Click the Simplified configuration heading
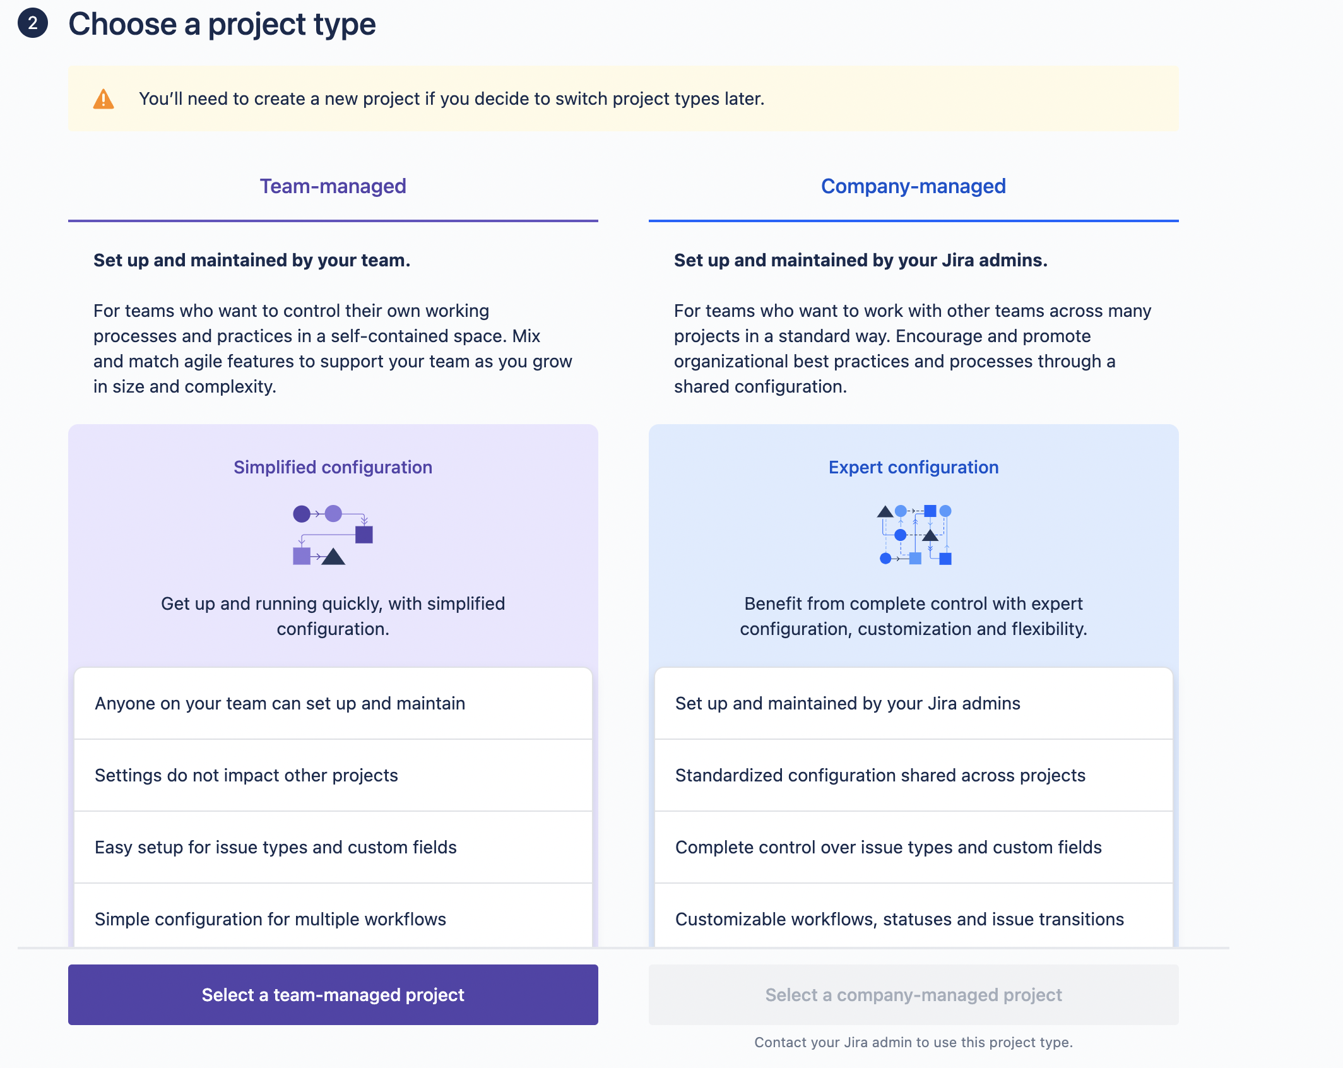1343x1068 pixels. pyautogui.click(x=333, y=467)
